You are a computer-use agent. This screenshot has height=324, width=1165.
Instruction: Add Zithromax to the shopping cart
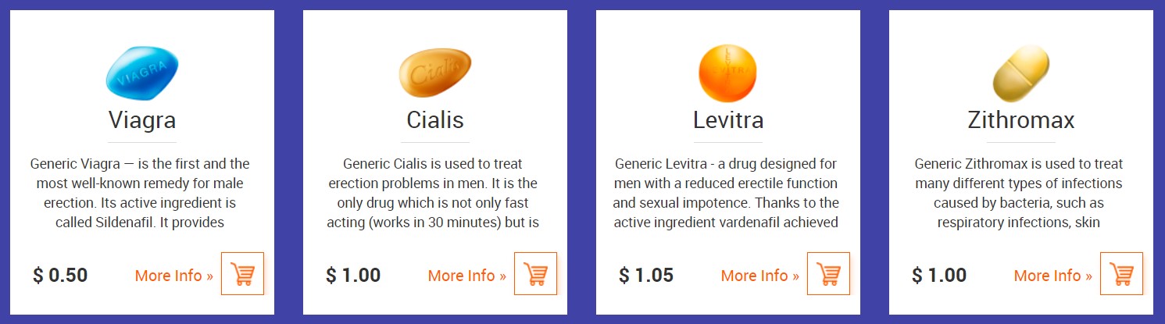(x=1121, y=274)
